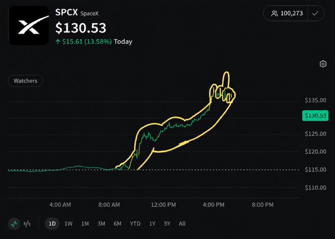Select the 1Y time range
The image size is (335, 239).
[x=152, y=223]
